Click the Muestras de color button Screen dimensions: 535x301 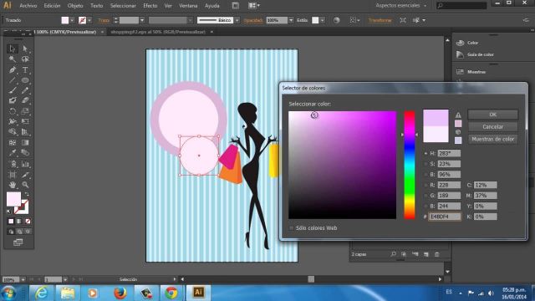point(492,140)
